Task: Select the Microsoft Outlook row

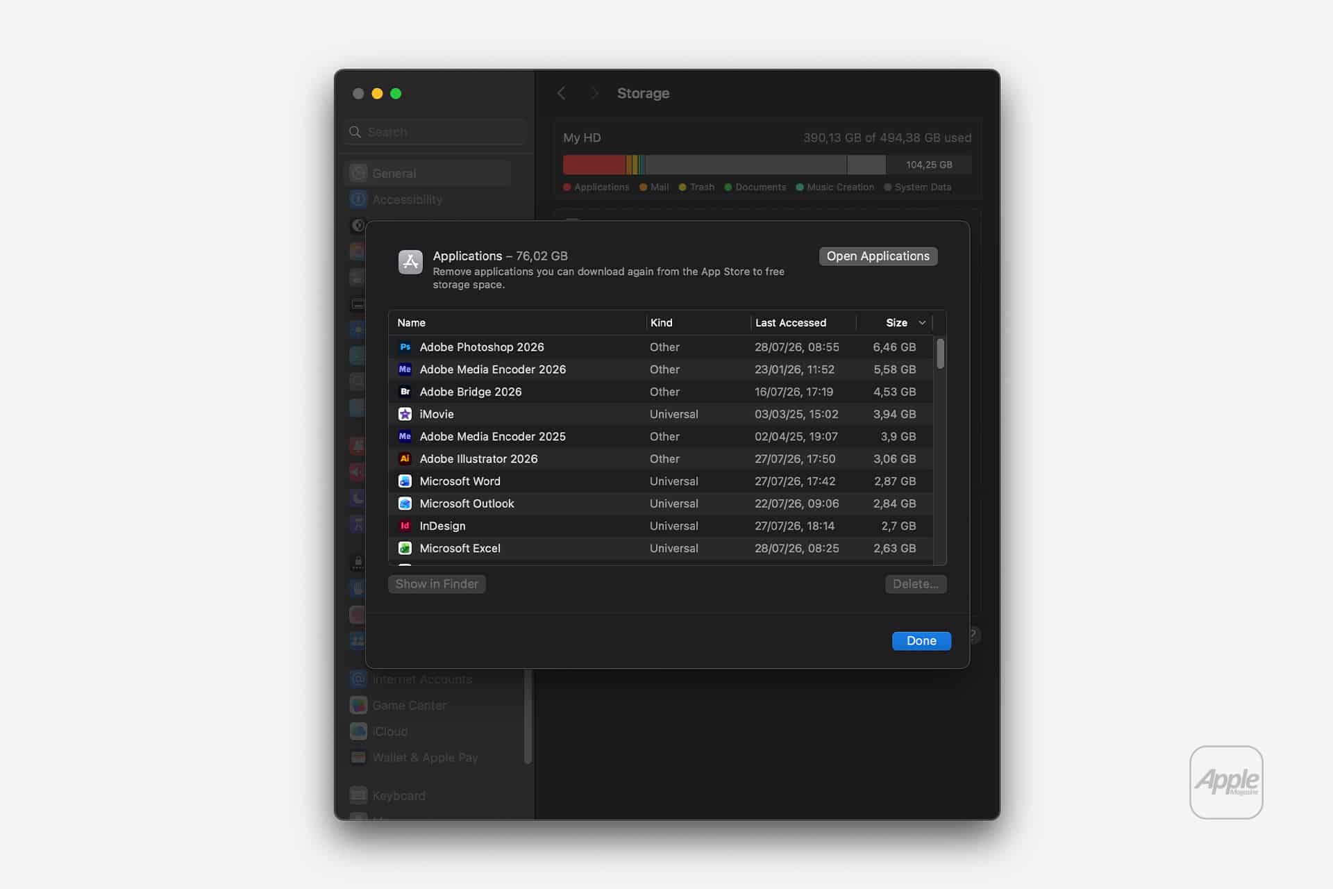Action: (x=661, y=504)
